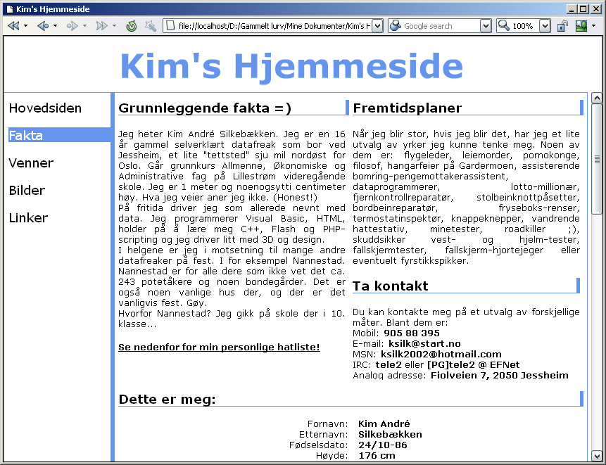This screenshot has width=606, height=465.
Task: Click the 'Ta kontakt' heading
Action: [x=391, y=286]
